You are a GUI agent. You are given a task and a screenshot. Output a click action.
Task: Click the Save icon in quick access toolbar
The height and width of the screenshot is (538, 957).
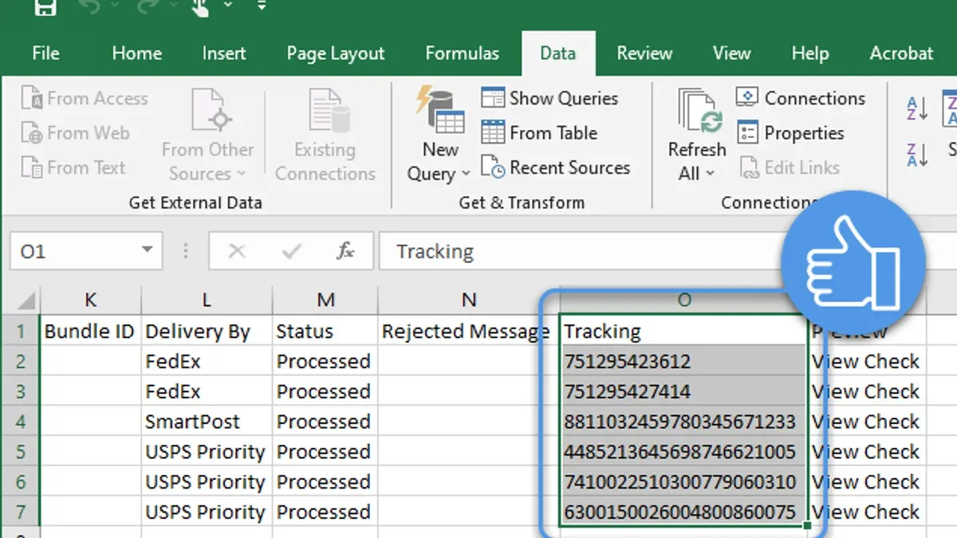tap(45, 7)
